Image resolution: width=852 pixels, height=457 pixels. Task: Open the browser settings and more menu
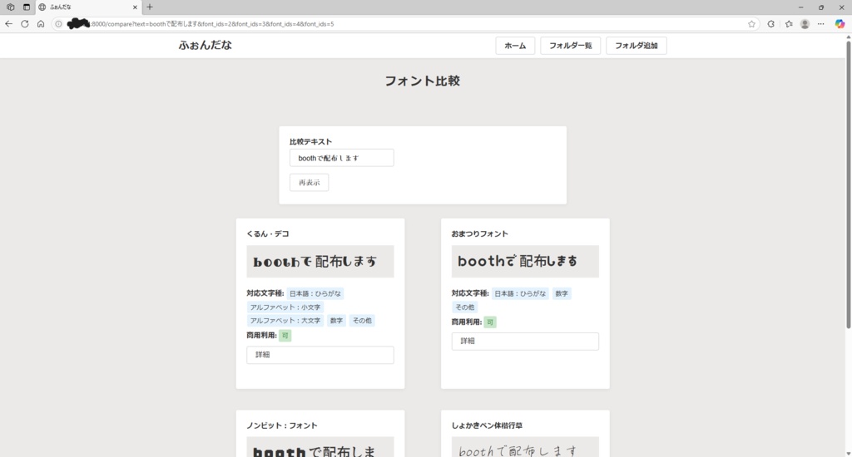click(820, 24)
